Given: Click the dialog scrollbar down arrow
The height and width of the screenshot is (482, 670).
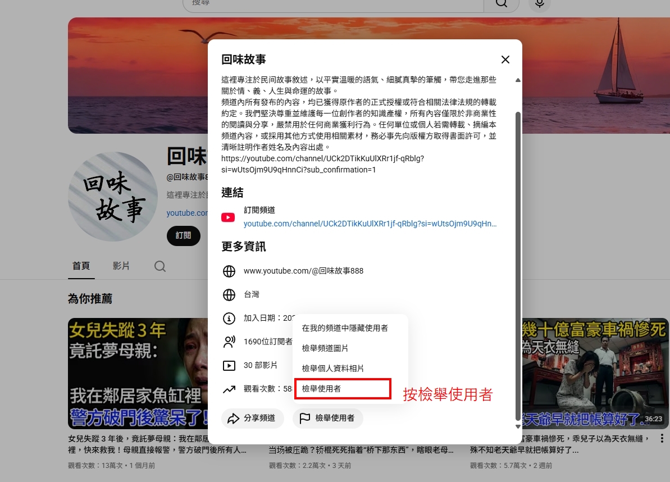Looking at the screenshot, I should click(x=518, y=426).
